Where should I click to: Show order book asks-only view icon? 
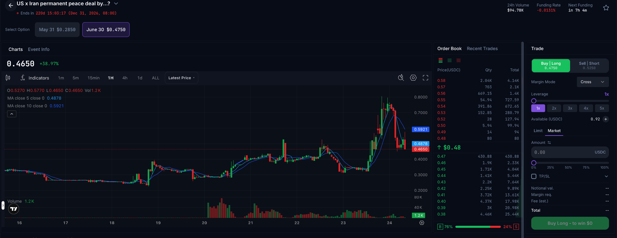(458, 61)
